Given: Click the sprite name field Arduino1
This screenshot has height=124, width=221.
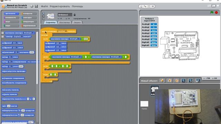Looking at the screenshot, I should click(65, 14).
